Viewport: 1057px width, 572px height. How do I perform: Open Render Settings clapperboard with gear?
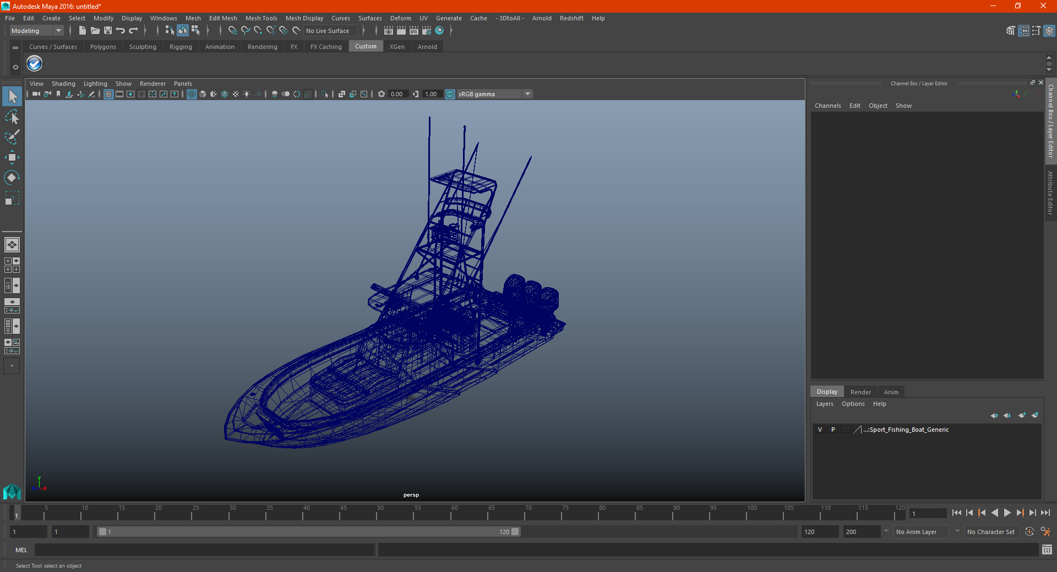tap(427, 31)
